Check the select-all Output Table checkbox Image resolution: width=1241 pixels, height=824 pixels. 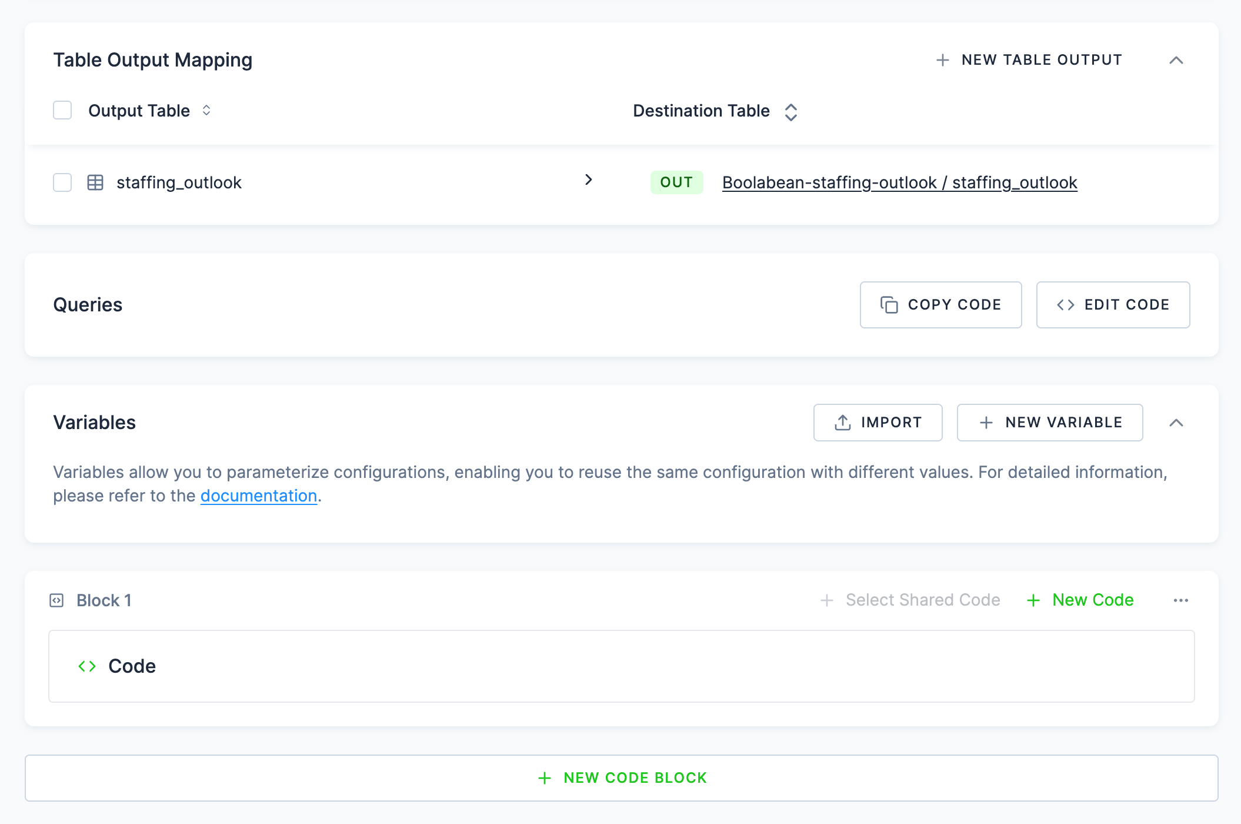coord(62,110)
